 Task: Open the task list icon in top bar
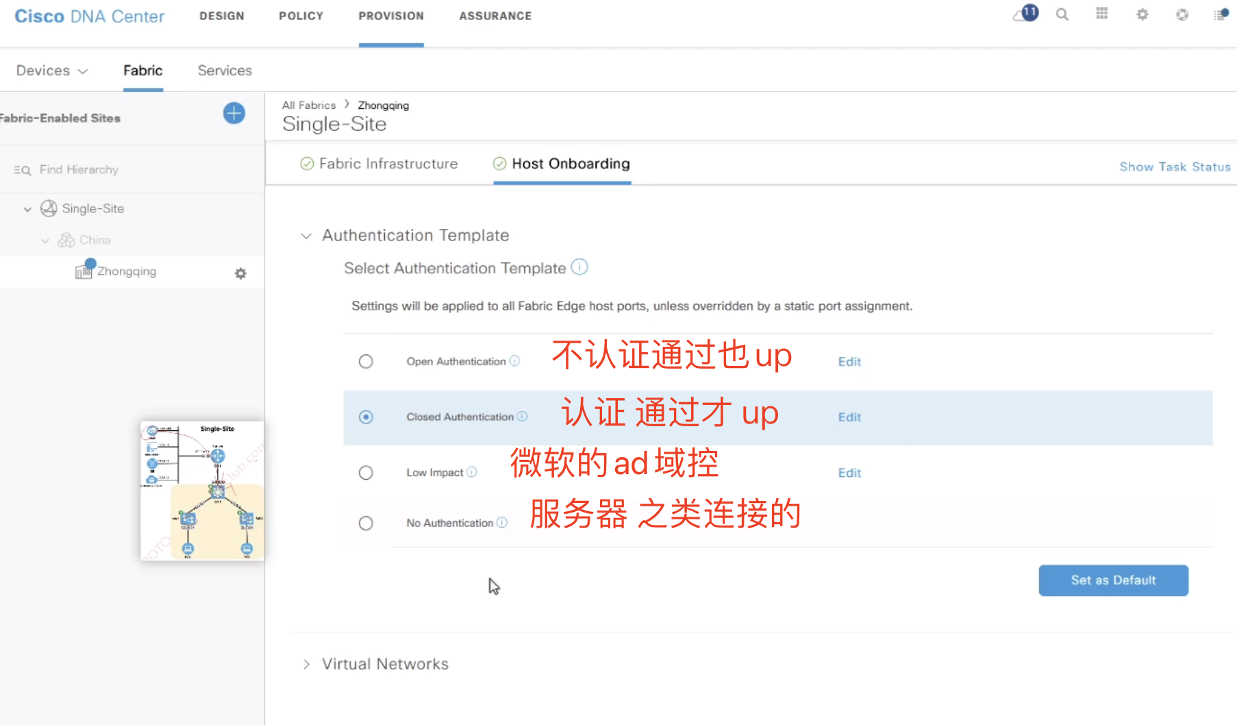(x=1221, y=14)
